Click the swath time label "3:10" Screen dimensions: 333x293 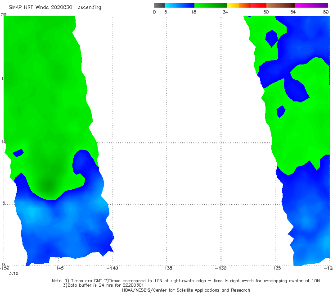point(13,274)
